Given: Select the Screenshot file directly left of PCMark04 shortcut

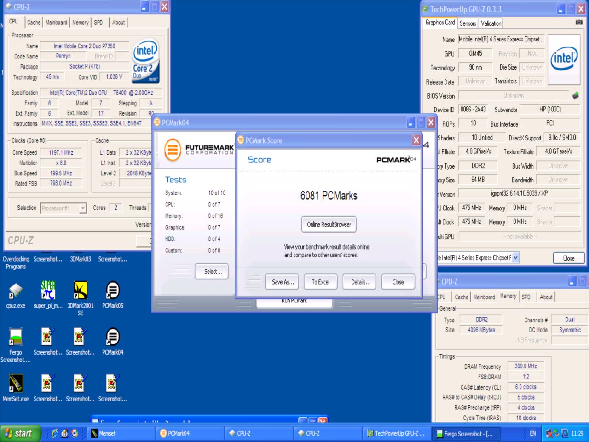Looking at the screenshot, I should click(x=80, y=342).
